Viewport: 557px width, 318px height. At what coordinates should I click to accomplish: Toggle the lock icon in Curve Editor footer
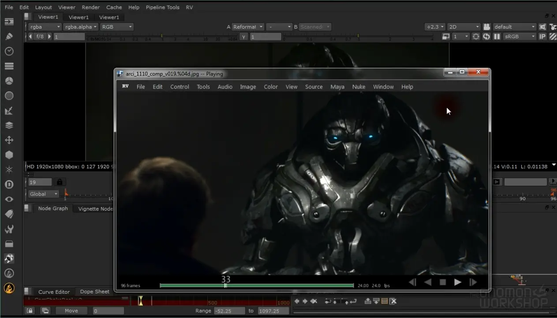click(30, 311)
